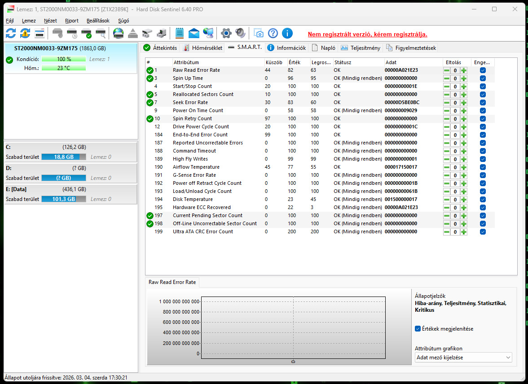Click the E: [Data] 101,3 GB free space bar
Image resolution: width=528 pixels, height=384 pixels.
(x=64, y=199)
